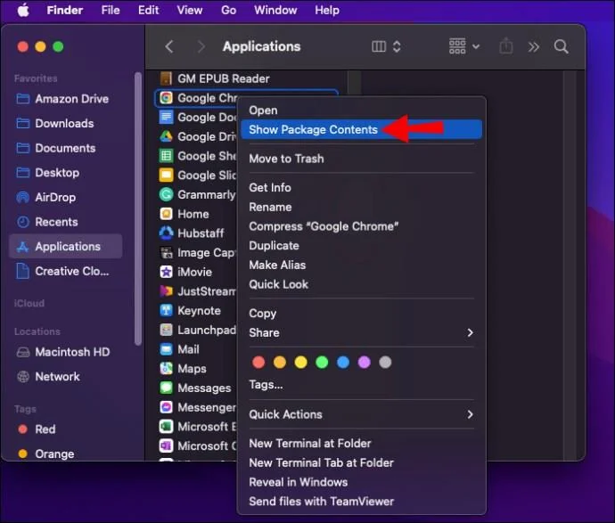Viewport: 615px width, 523px height.
Task: Open the Edit menu
Action: click(148, 10)
